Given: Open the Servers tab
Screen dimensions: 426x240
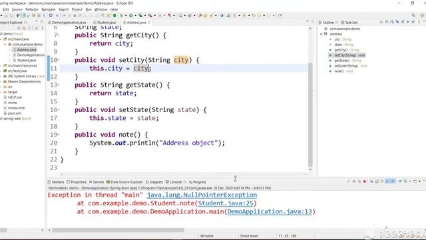Looking at the screenshot, I should click(97, 182).
